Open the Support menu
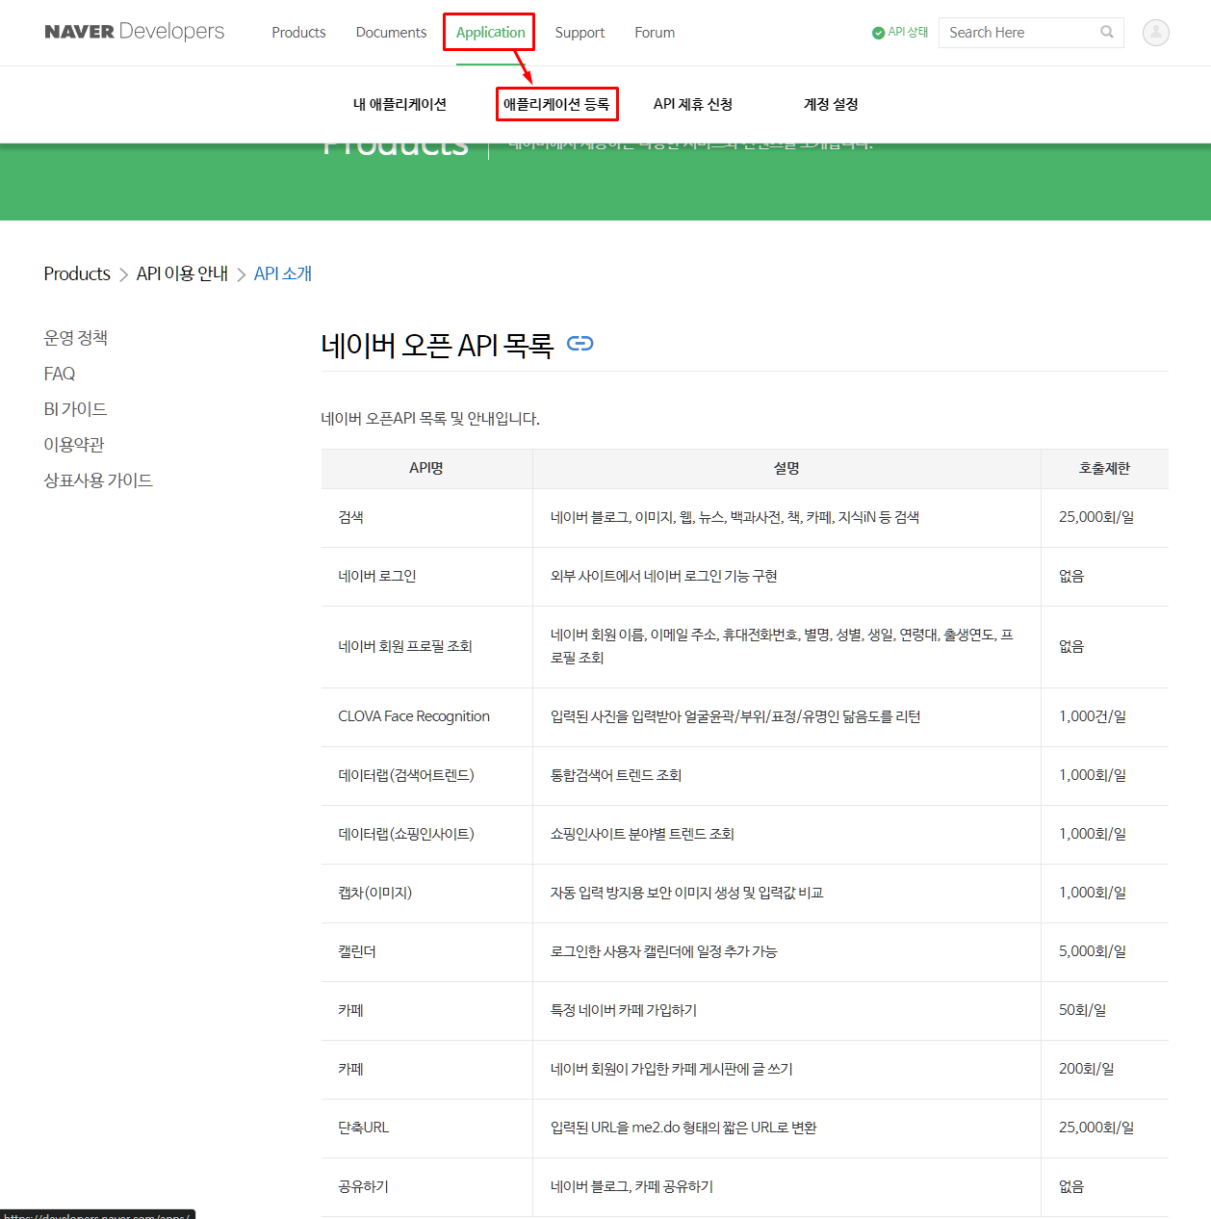 [580, 33]
